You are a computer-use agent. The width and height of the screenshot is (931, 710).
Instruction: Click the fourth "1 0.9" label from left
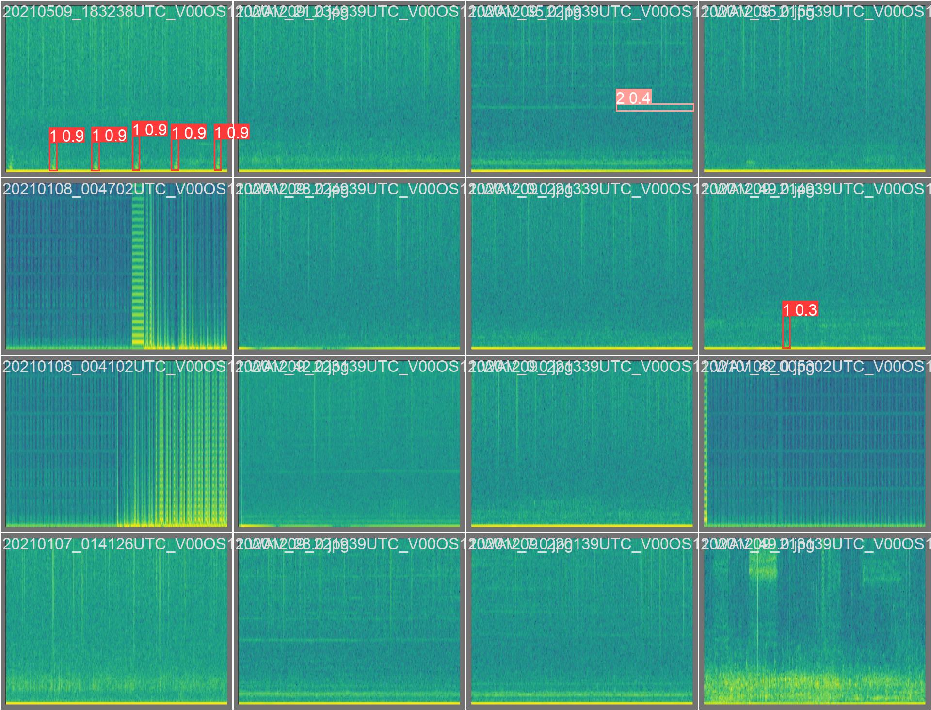189,132
